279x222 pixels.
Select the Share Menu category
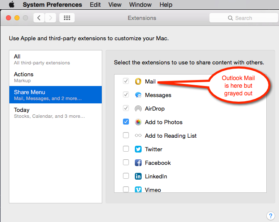[x=56, y=95]
